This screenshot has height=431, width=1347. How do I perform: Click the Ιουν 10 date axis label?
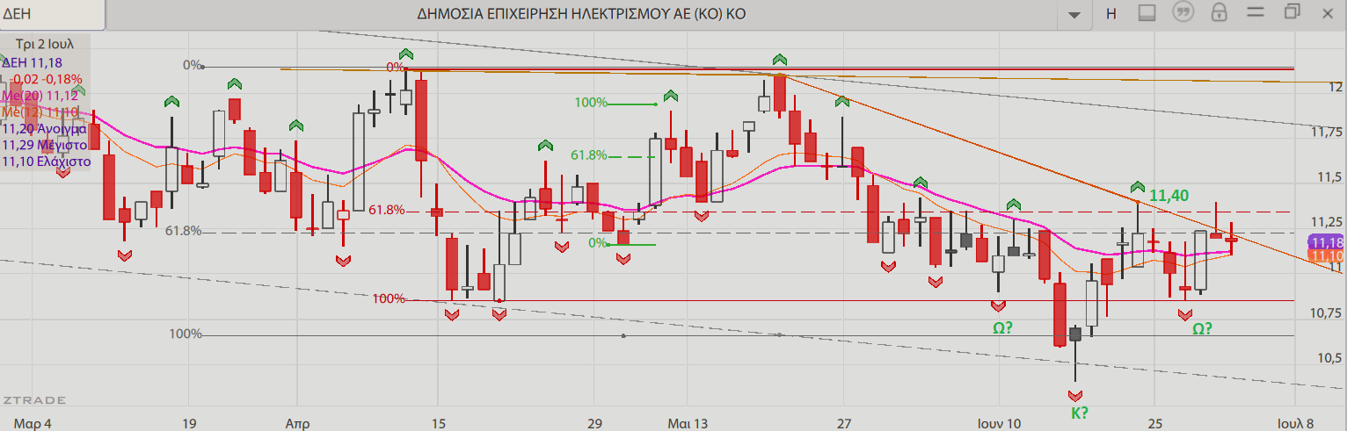coord(999,423)
